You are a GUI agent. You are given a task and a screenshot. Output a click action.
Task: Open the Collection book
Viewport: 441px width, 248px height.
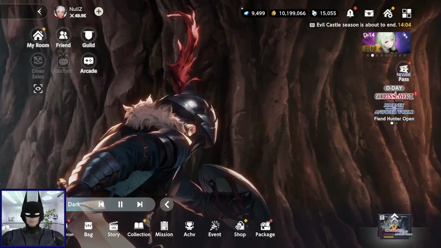[139, 229]
